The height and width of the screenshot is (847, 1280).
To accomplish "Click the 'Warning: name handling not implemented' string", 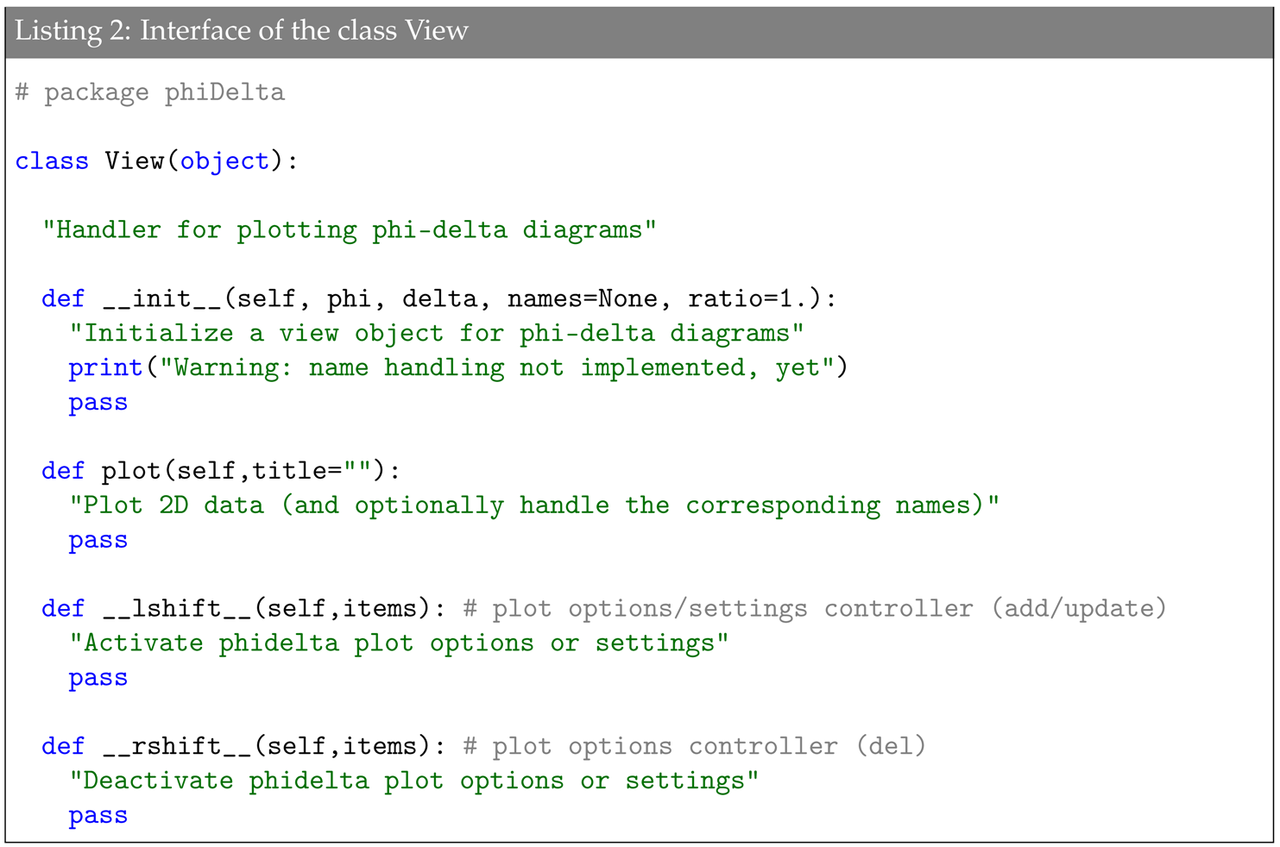I will (496, 368).
